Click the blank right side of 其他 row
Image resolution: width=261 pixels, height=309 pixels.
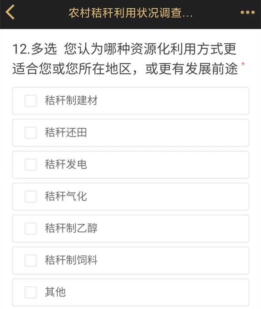click(174, 292)
